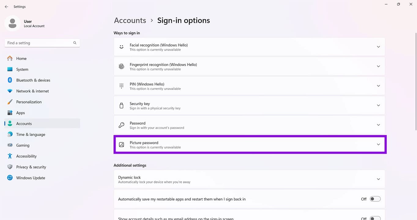Expand PIN (Windows Hello) chevron
The height and width of the screenshot is (220, 417).
tap(378, 86)
